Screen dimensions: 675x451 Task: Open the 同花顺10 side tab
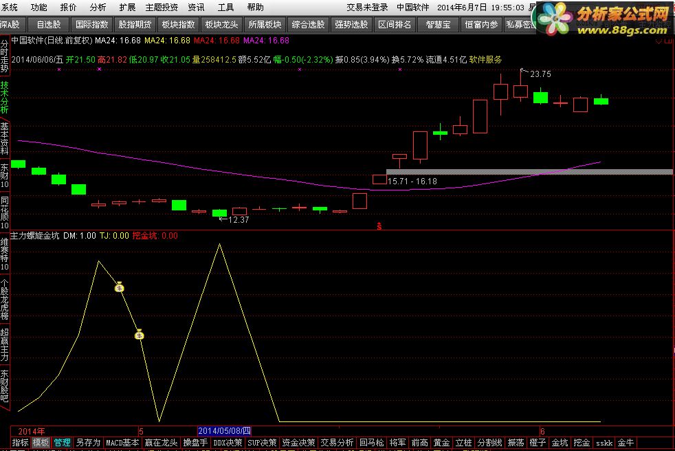pyautogui.click(x=4, y=213)
